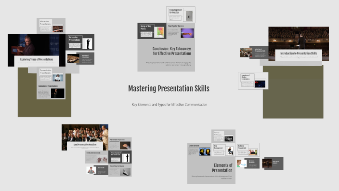
Task: Click the purple pointing-arm image
Action: (x=187, y=33)
